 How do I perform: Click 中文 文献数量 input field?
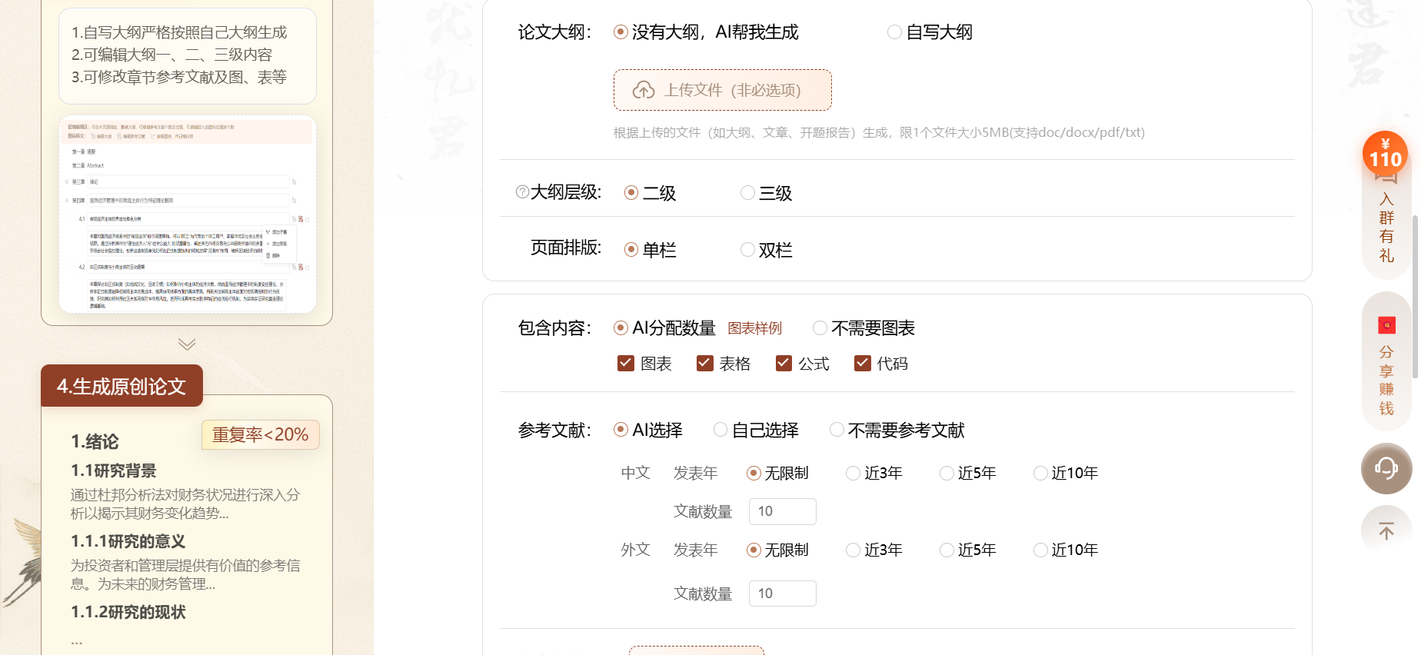pyautogui.click(x=783, y=511)
